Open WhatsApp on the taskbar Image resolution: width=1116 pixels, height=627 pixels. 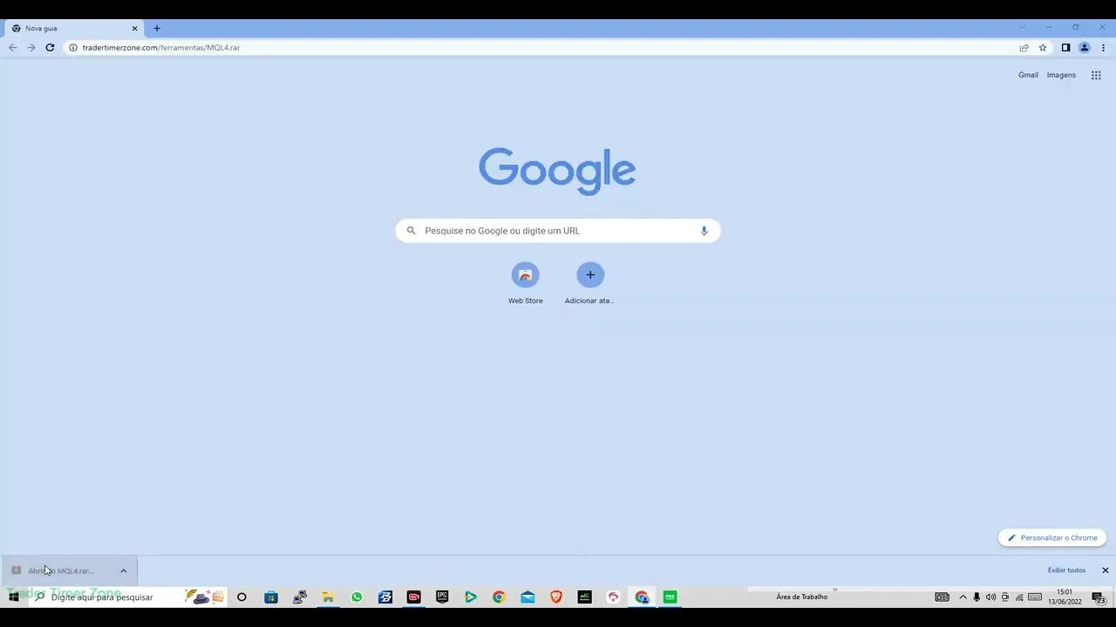click(x=357, y=597)
